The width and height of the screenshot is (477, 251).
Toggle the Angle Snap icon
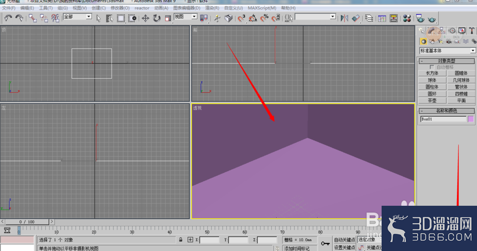tap(253, 18)
